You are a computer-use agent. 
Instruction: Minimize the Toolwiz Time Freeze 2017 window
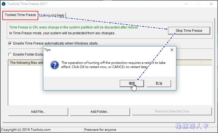coord(186,4)
